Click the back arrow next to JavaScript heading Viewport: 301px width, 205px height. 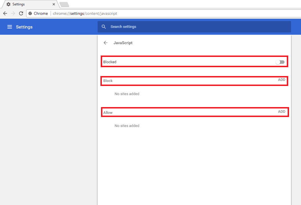click(x=106, y=43)
